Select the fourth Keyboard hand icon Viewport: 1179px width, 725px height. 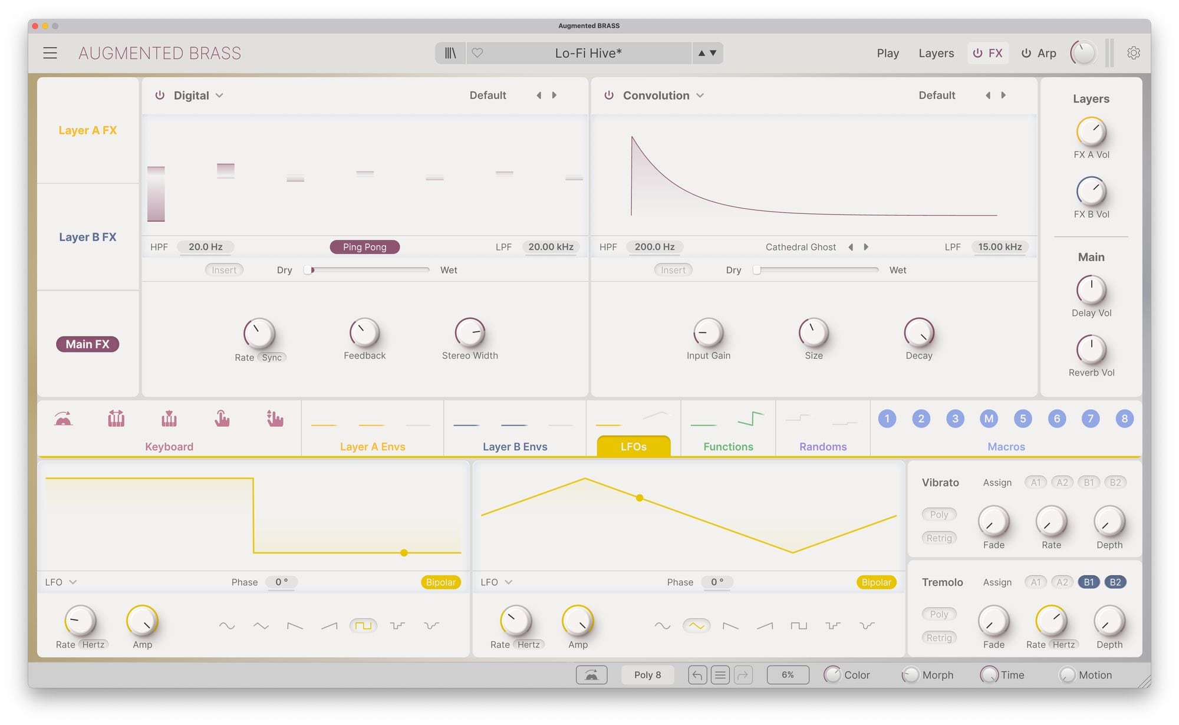point(222,418)
